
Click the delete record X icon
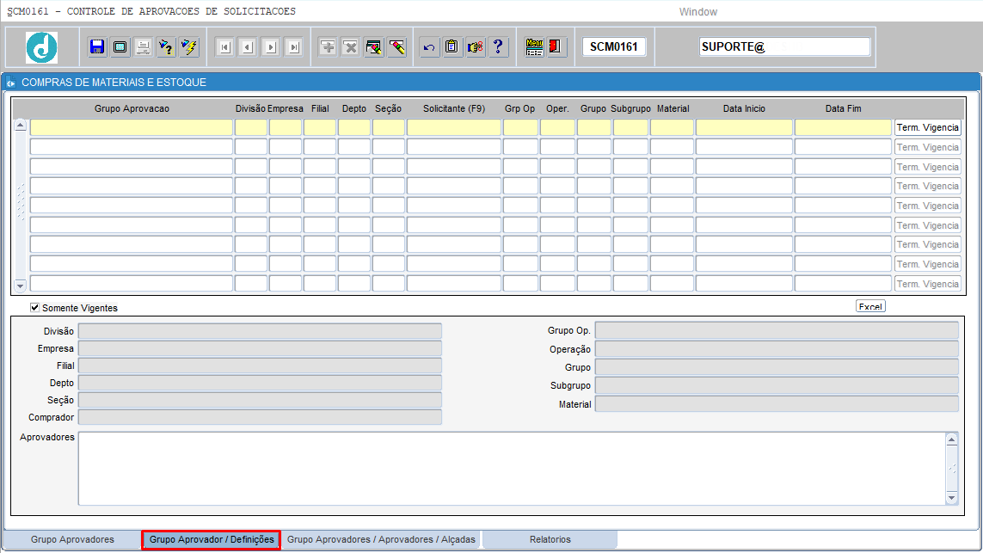[x=351, y=47]
